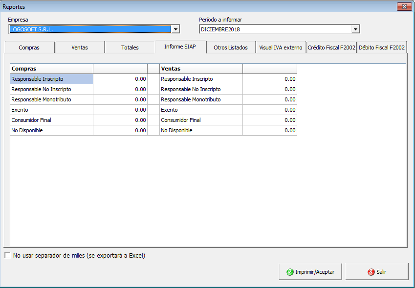
Task: Enable No usar separador de miles checkbox
Action: (x=7, y=255)
